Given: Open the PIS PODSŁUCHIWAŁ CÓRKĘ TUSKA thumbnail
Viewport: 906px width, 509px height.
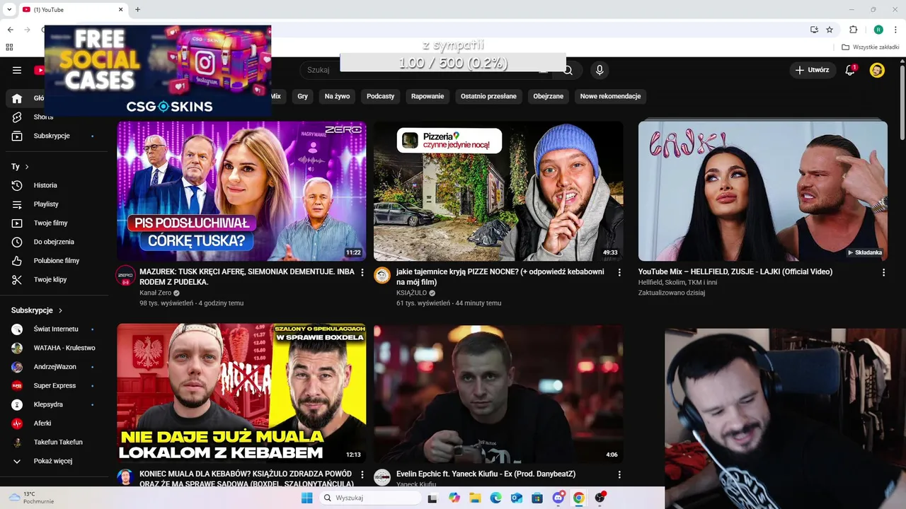Looking at the screenshot, I should pos(241,191).
